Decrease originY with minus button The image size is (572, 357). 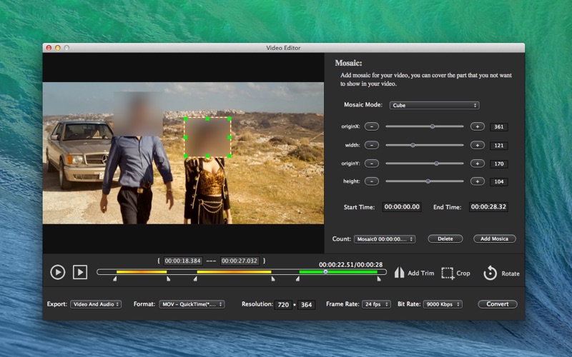tap(371, 164)
